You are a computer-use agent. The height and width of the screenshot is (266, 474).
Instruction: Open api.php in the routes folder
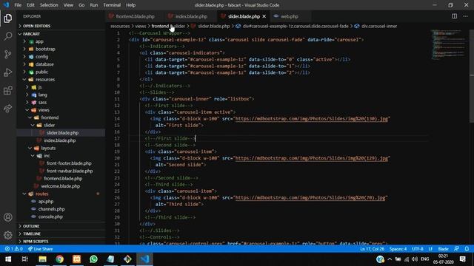(x=46, y=201)
